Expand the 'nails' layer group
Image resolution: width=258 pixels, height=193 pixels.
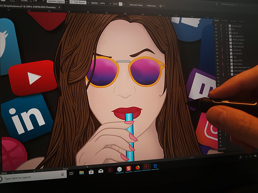(x=228, y=57)
